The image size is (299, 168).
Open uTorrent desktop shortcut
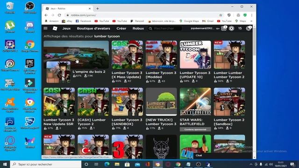(x=10, y=27)
